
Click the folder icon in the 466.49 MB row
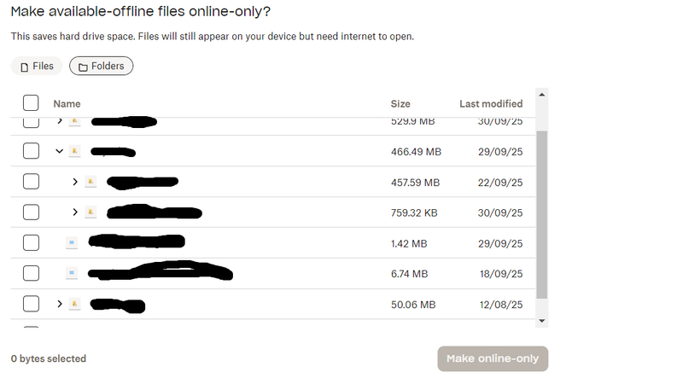point(75,151)
